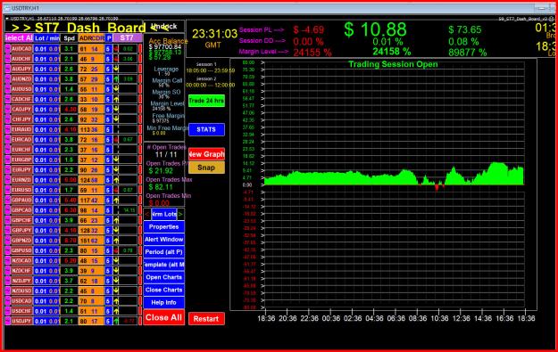The image size is (558, 352).
Task: Click the 5 period cell in EURAUD row
Action: 109,129
